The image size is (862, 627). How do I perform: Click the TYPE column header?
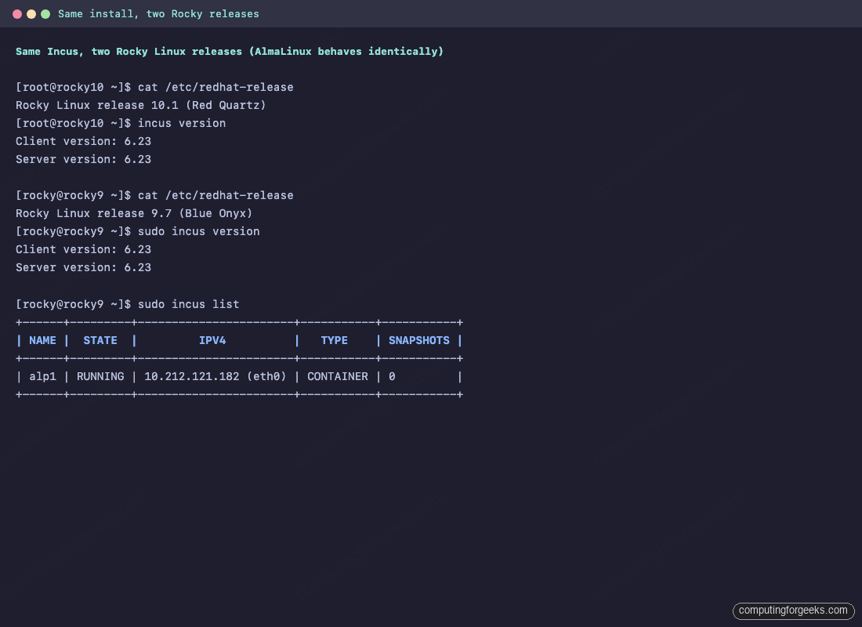pos(335,340)
